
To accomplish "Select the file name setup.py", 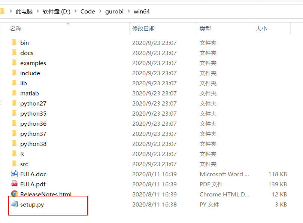I will pos(32,204).
